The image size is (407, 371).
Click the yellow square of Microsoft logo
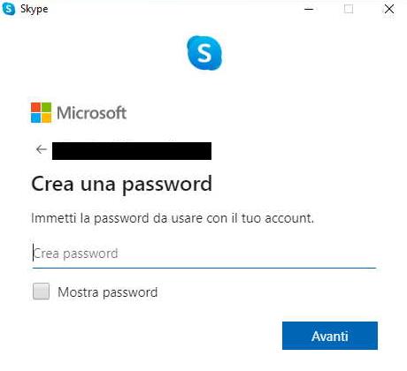pyautogui.click(x=46, y=117)
